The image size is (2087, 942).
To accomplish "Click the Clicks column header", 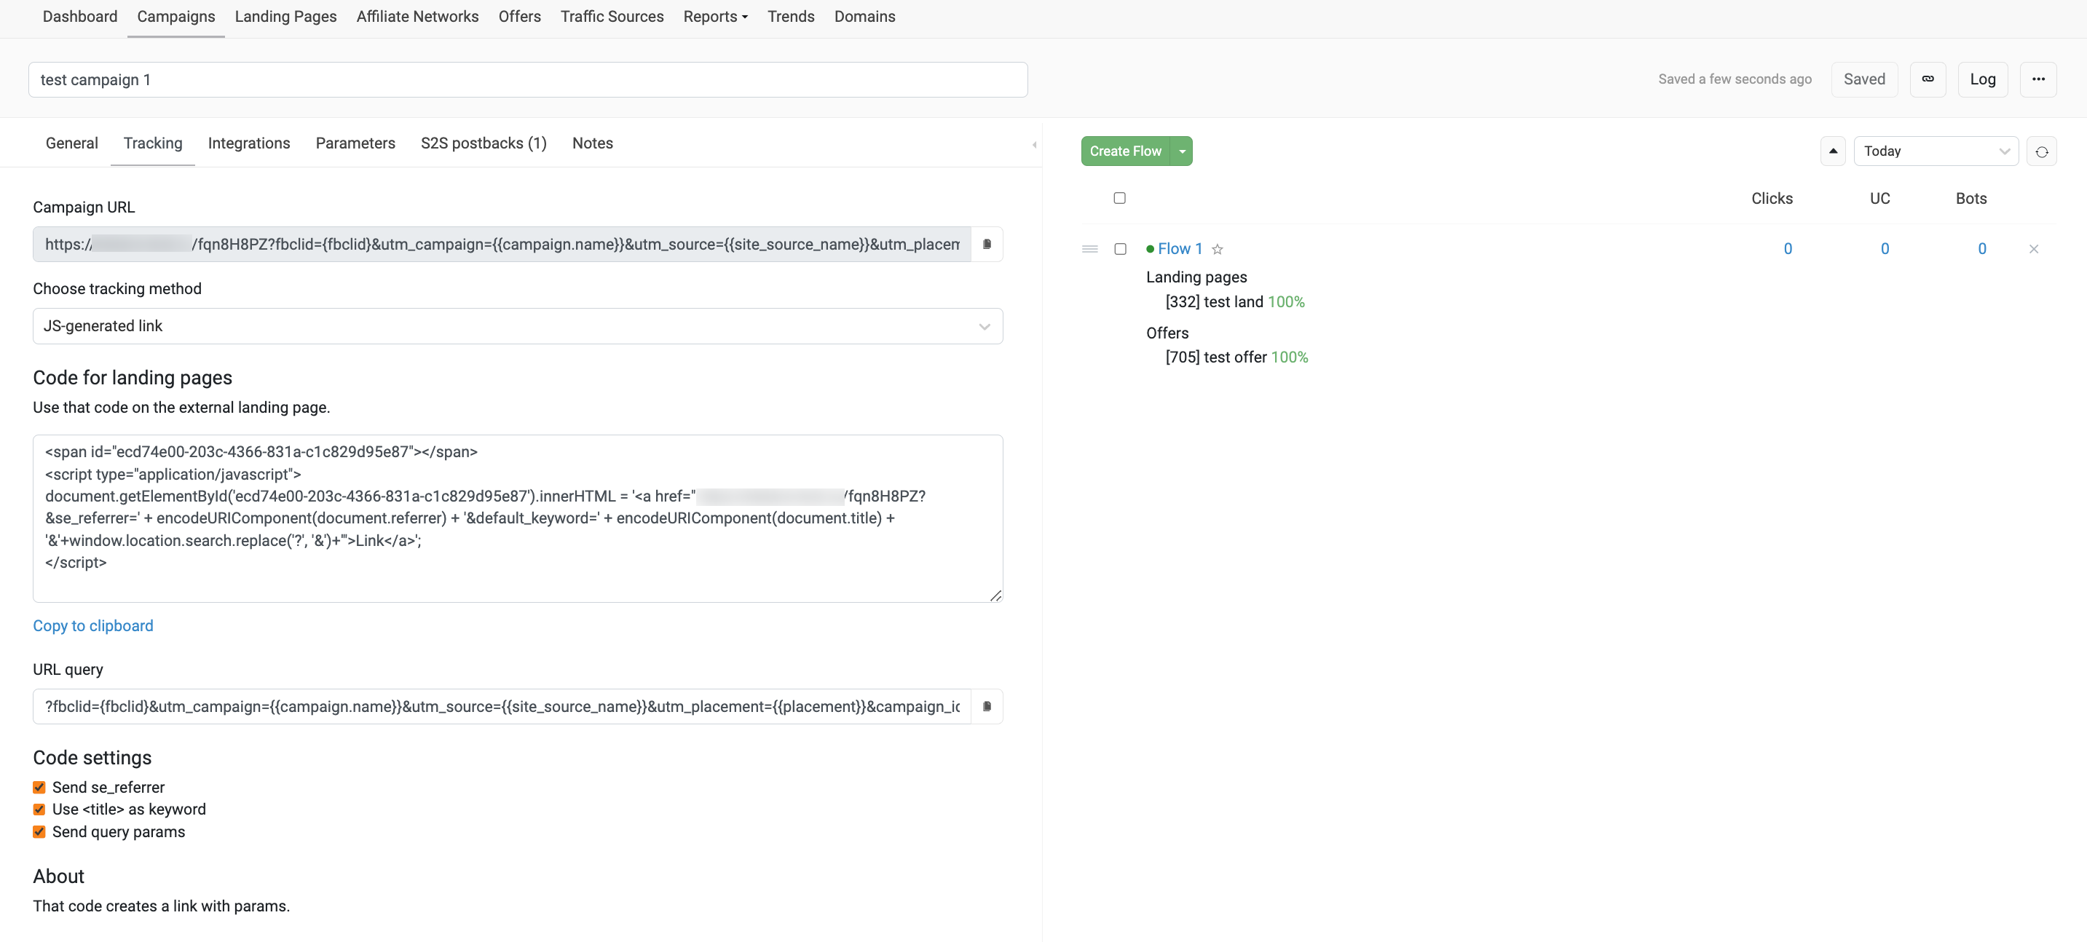I will pyautogui.click(x=1772, y=199).
